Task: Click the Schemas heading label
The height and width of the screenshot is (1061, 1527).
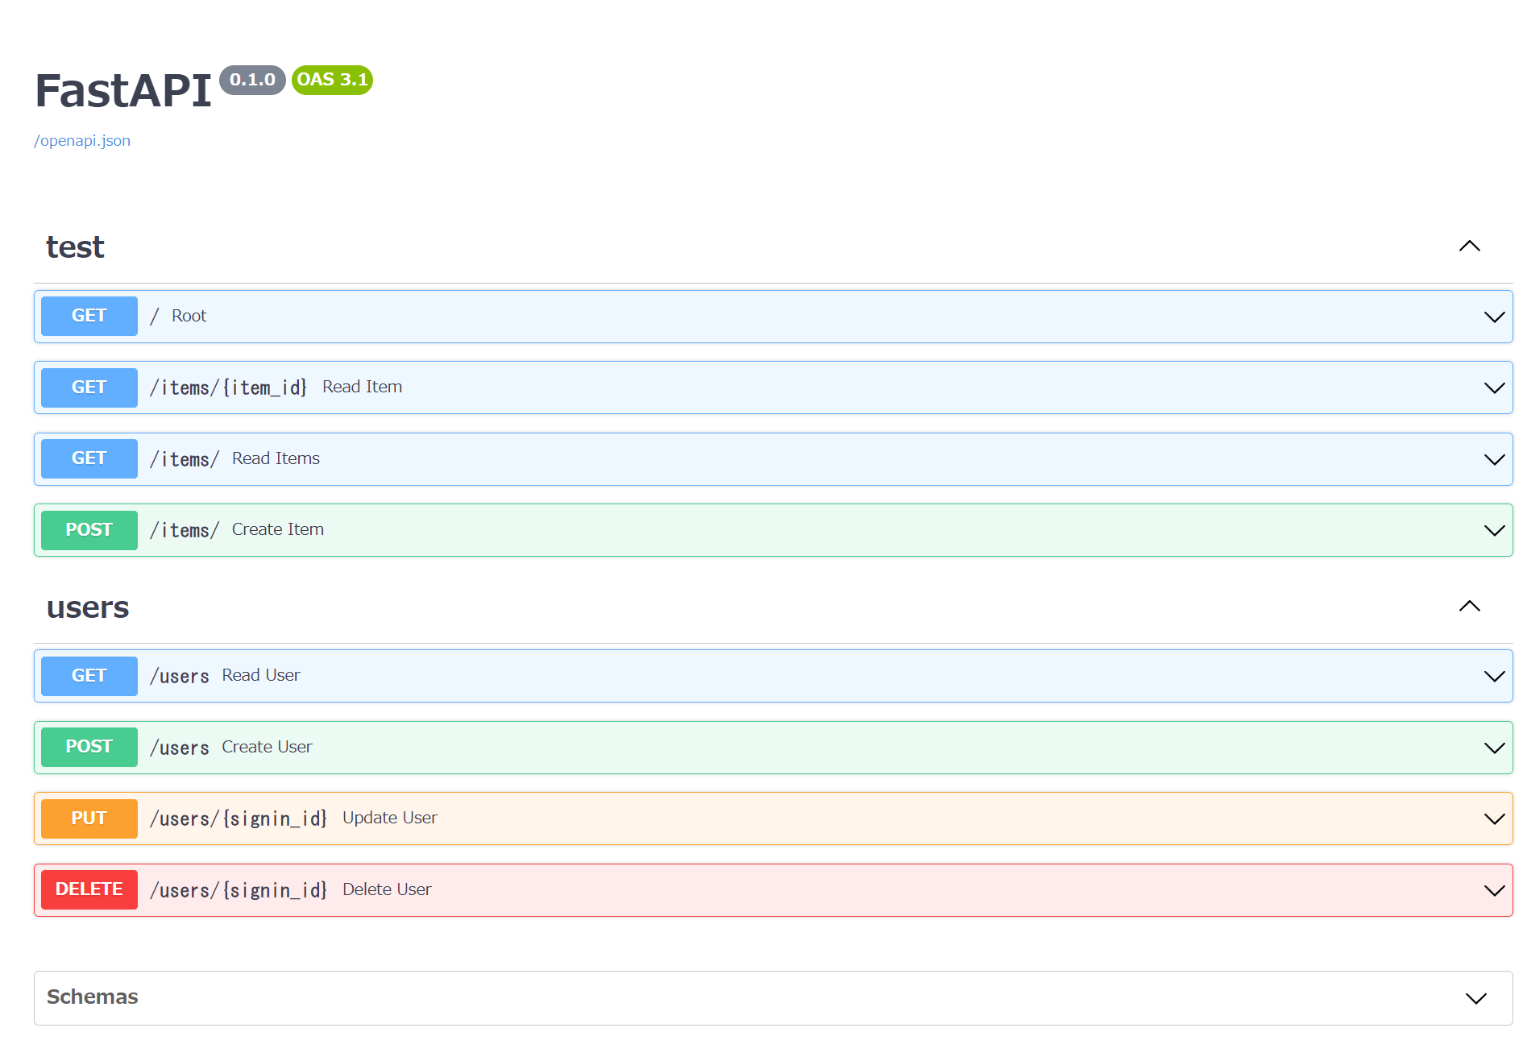Action: coord(93,997)
